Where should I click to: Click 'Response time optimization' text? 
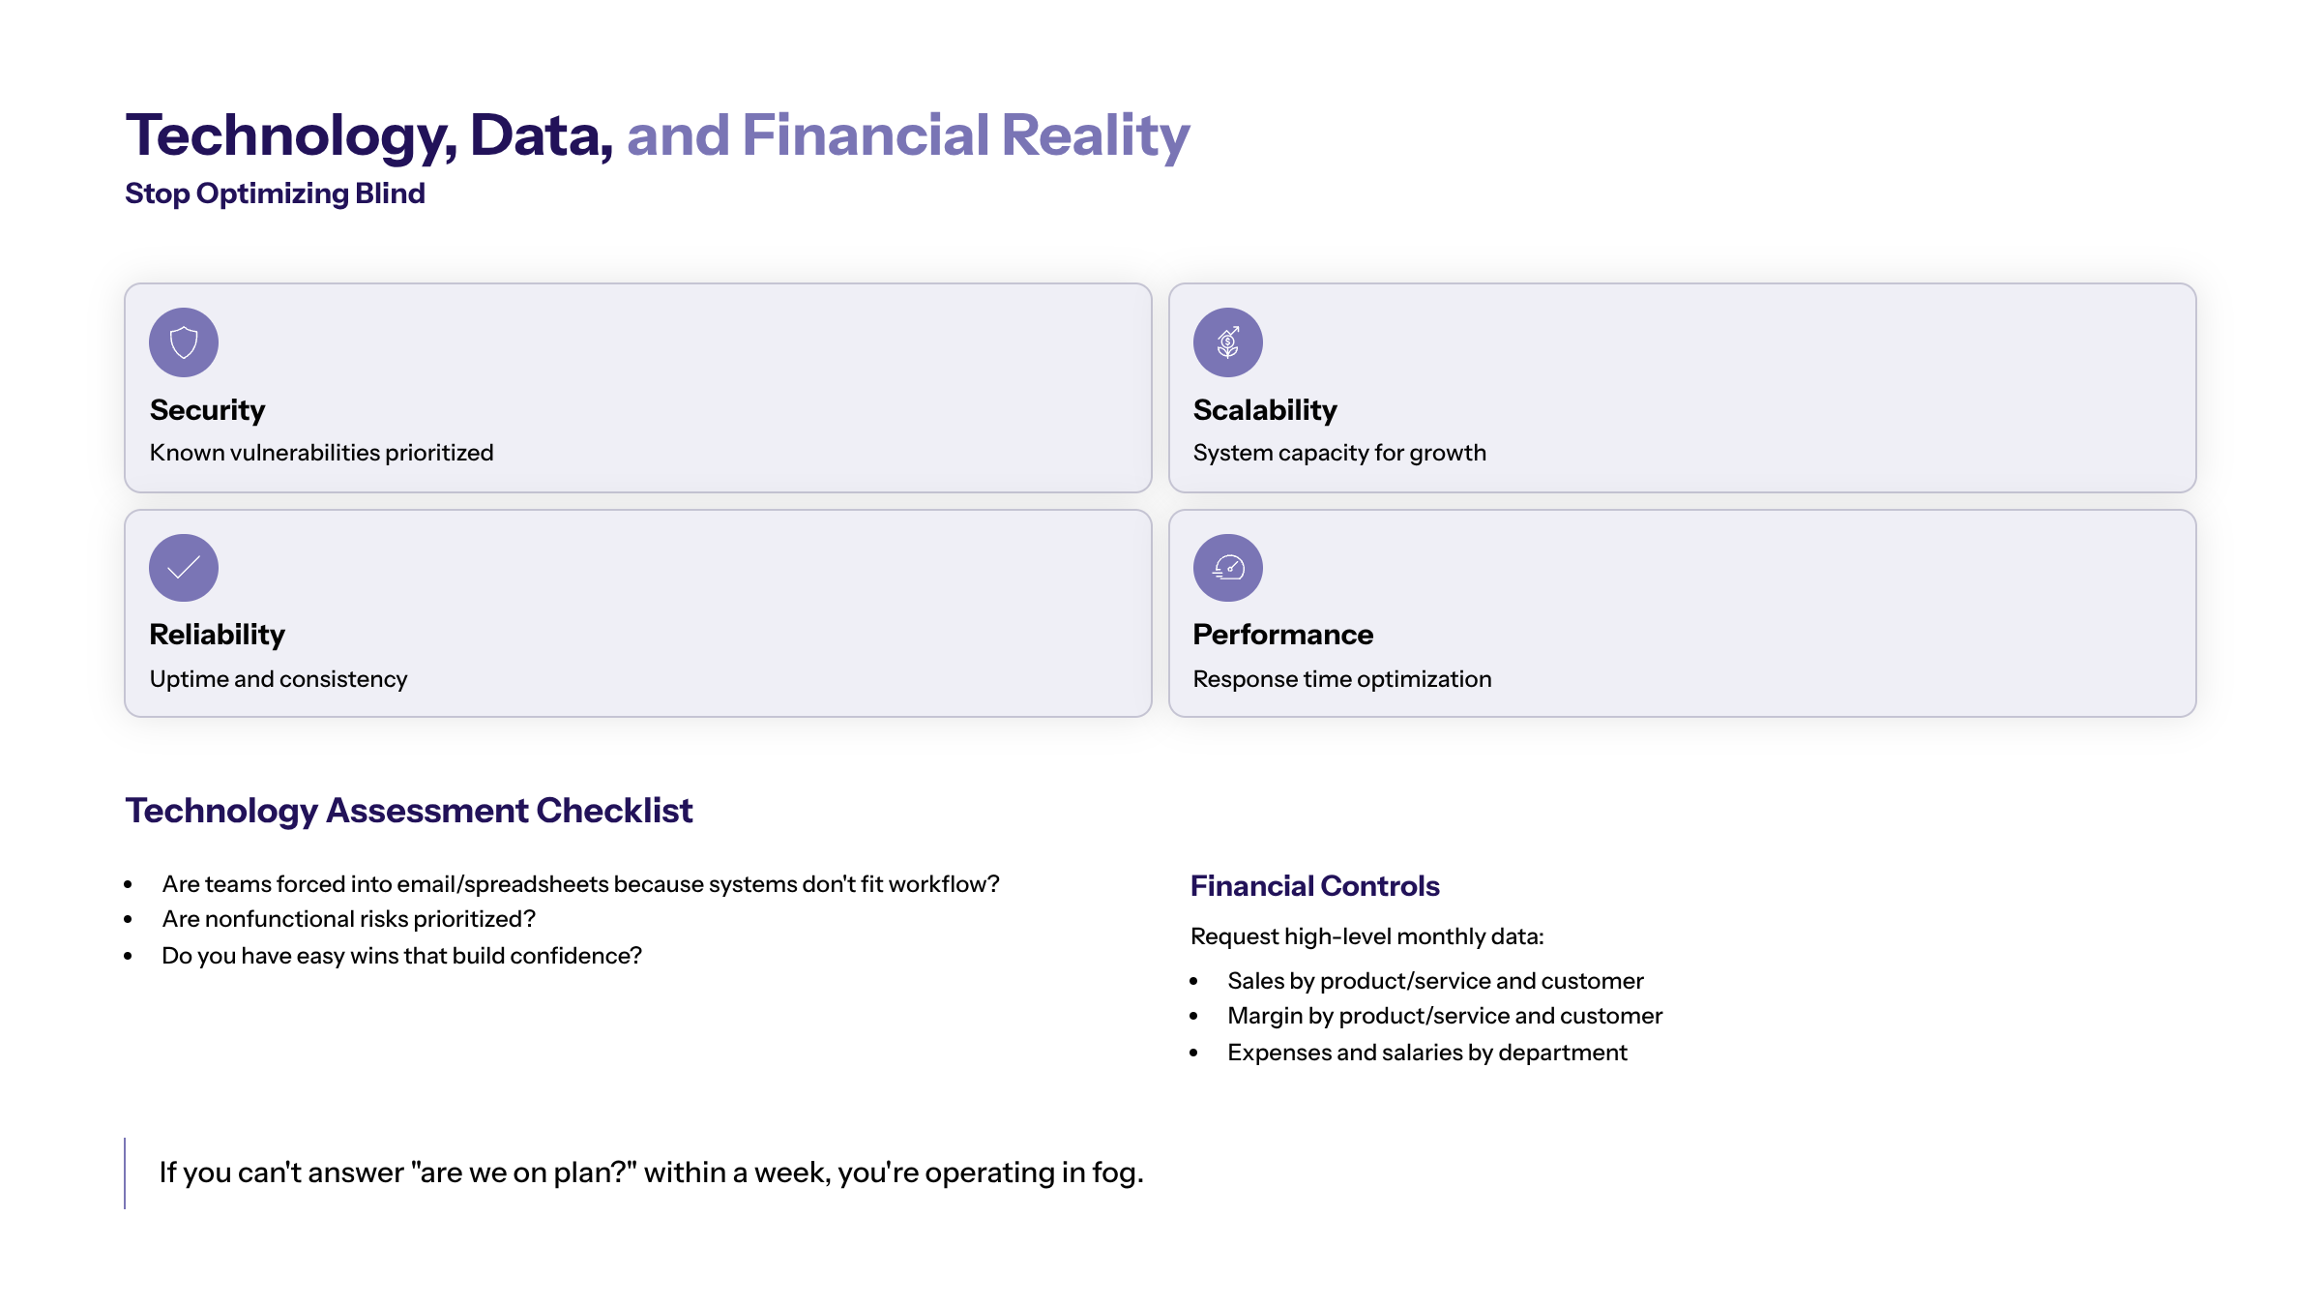coord(1342,679)
